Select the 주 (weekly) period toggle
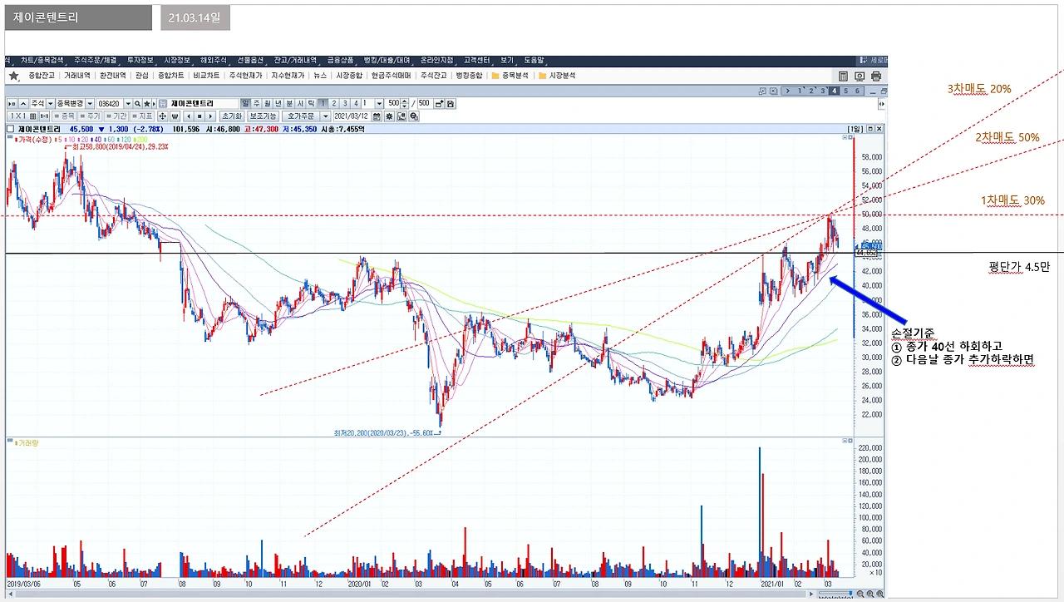This screenshot has height=602, width=1064. point(257,104)
